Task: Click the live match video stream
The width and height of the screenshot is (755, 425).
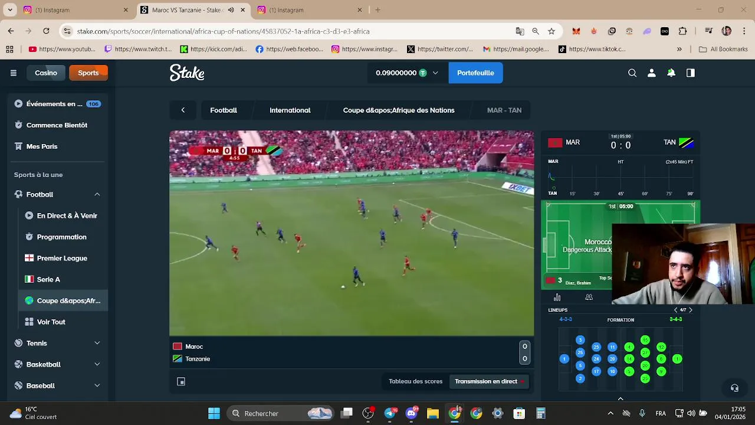Action: click(352, 233)
